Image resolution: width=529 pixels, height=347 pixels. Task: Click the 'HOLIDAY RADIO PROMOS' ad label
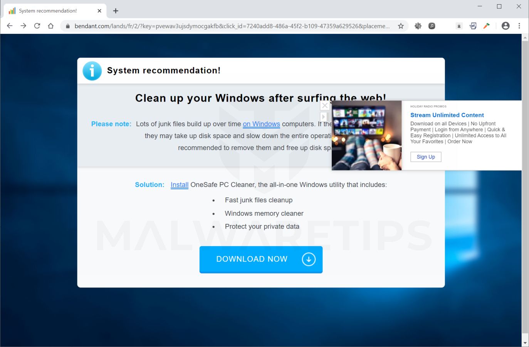click(428, 107)
